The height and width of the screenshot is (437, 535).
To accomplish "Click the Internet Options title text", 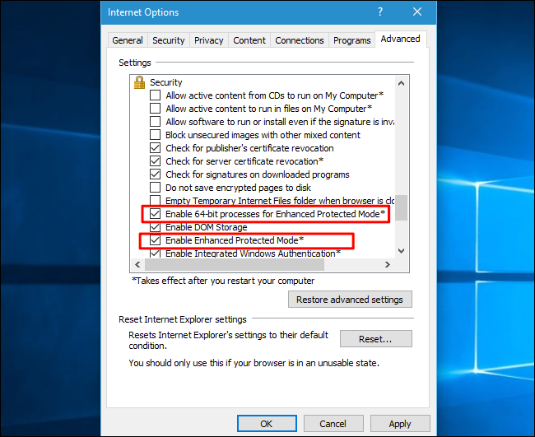I will point(143,12).
